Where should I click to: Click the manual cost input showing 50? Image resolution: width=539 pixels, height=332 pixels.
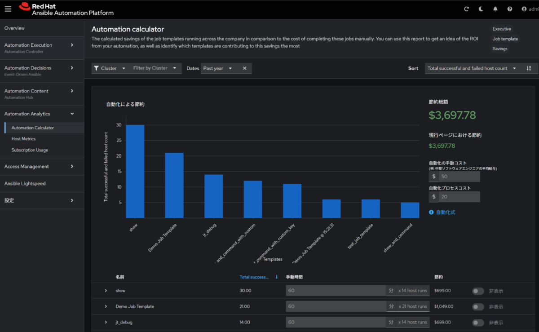point(459,177)
